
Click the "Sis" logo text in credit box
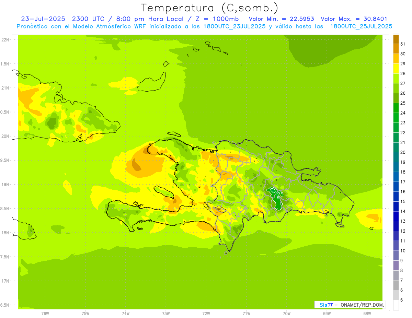323,305
